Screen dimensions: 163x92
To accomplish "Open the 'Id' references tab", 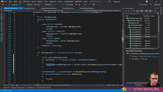I will coord(31,88).
